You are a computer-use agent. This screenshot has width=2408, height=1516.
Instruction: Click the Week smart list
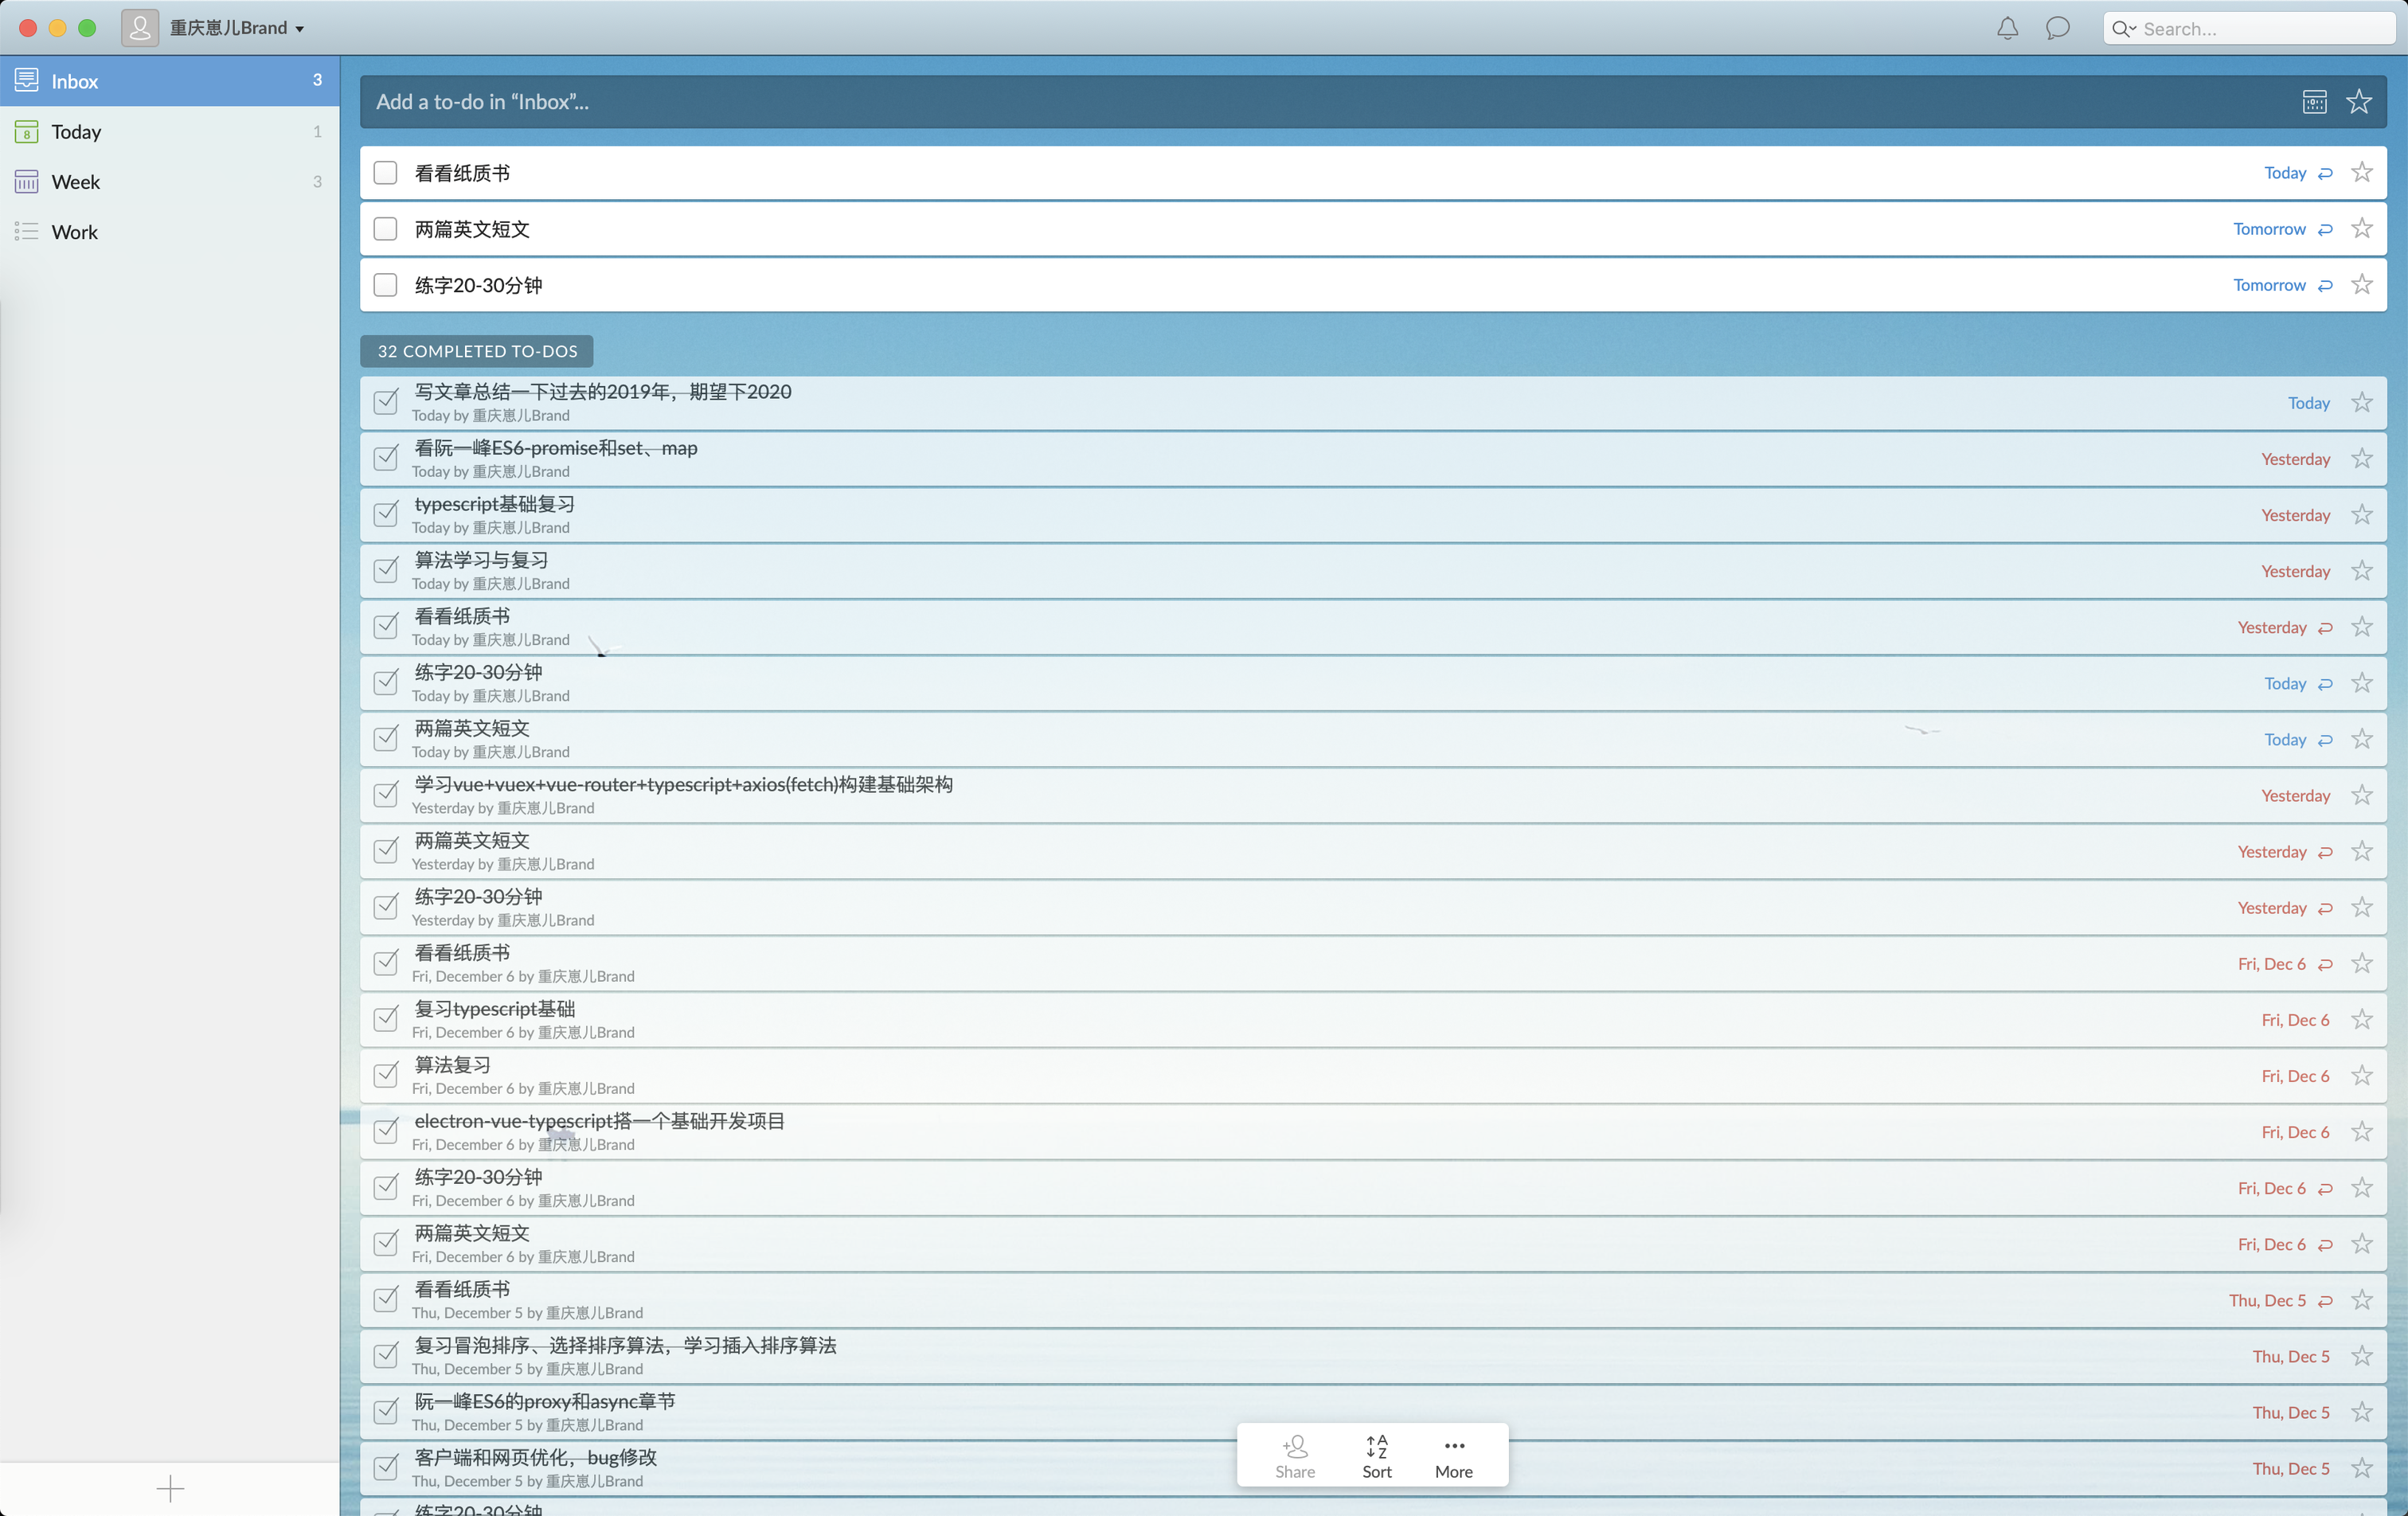pyautogui.click(x=76, y=182)
